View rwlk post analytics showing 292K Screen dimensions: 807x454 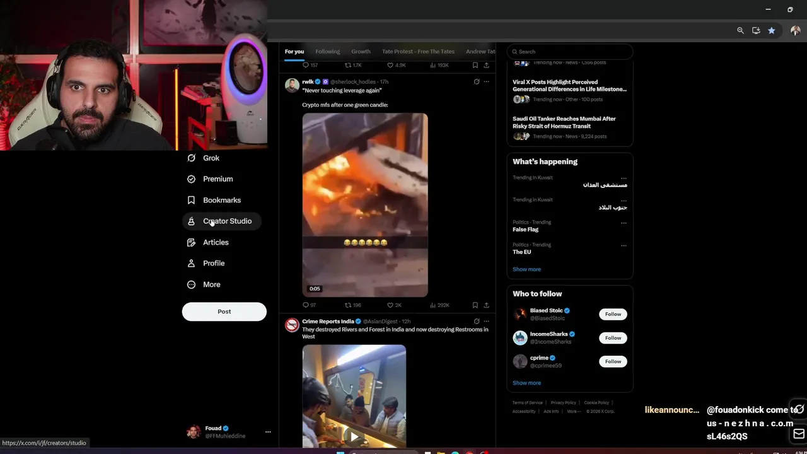pyautogui.click(x=439, y=305)
